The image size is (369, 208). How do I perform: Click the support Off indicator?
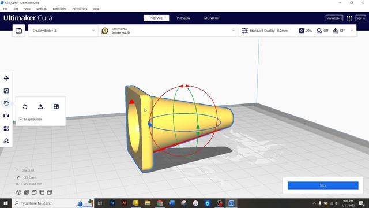click(322, 31)
